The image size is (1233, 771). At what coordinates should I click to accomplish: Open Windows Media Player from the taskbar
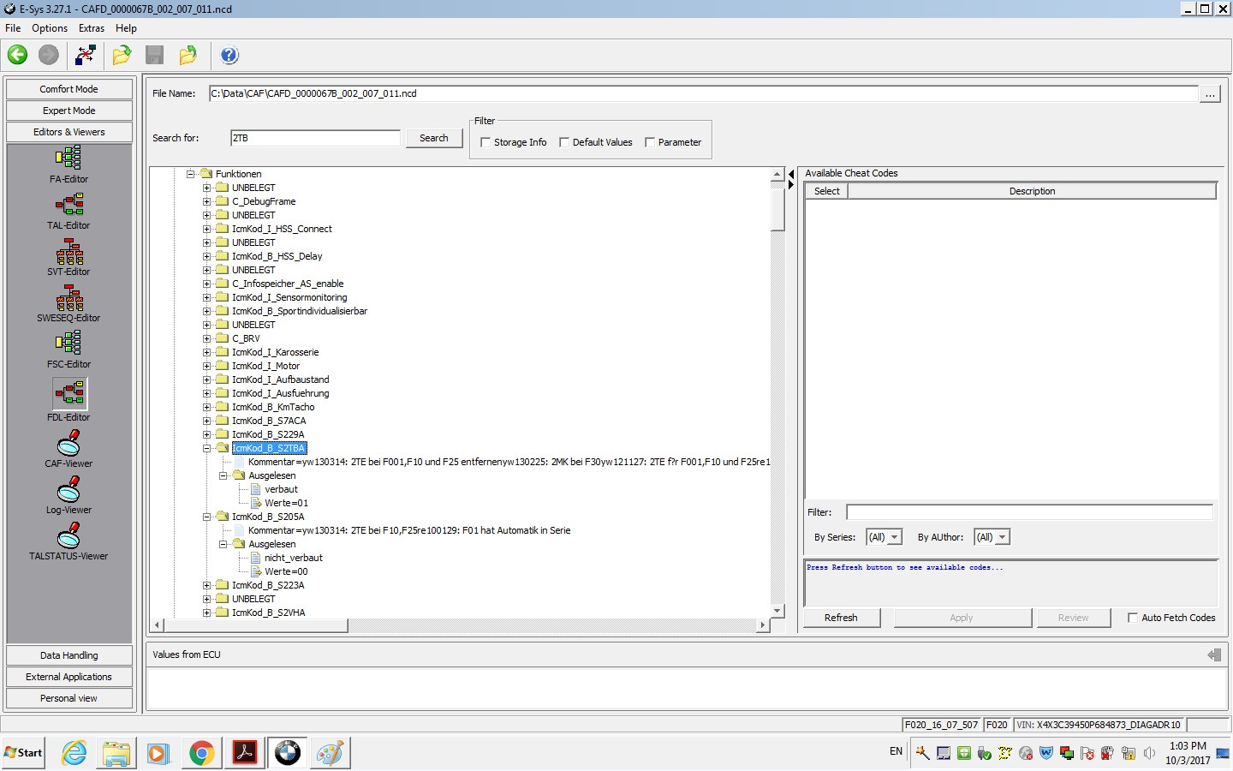(158, 754)
